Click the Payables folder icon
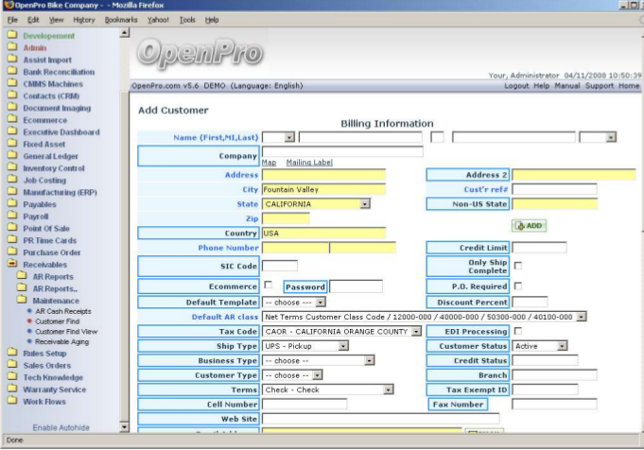Image resolution: width=644 pixels, height=450 pixels. click(12, 204)
